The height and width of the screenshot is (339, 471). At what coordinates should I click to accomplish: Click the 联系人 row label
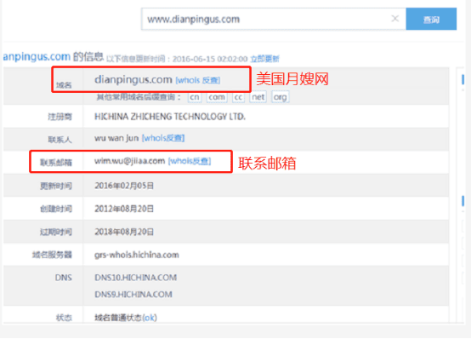pyautogui.click(x=60, y=140)
